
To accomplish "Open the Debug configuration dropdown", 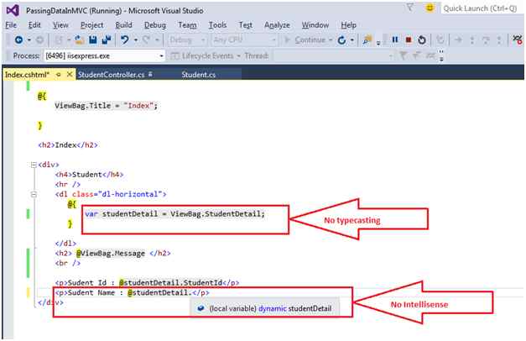I will [x=187, y=40].
